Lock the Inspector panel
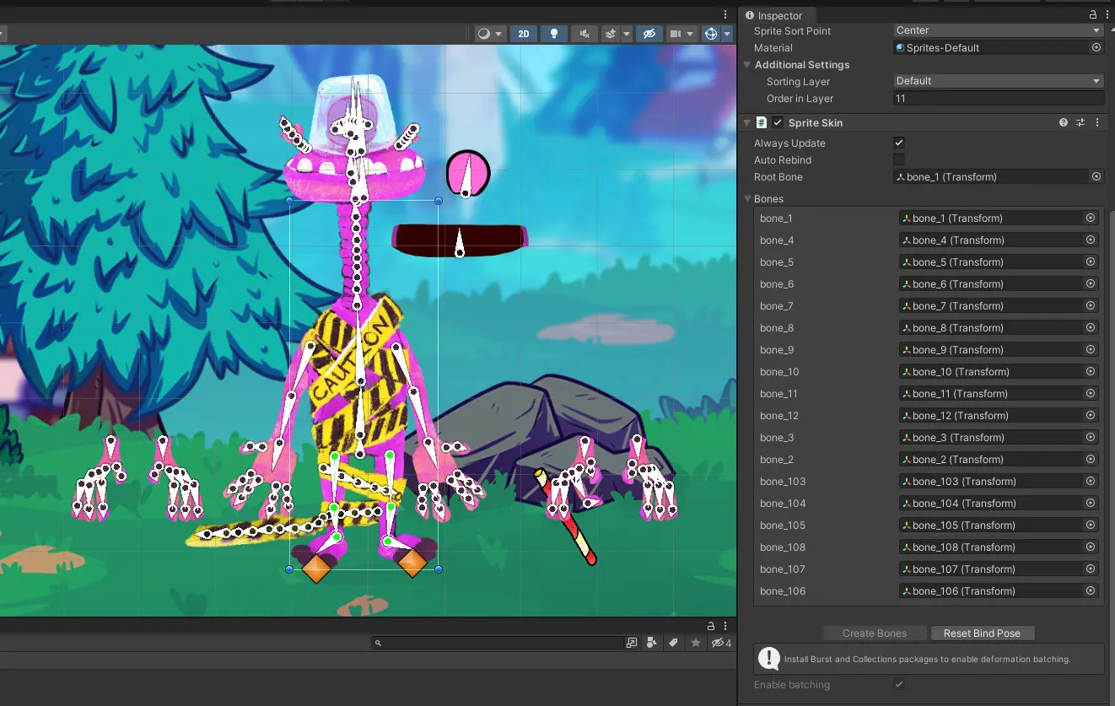 (1094, 15)
